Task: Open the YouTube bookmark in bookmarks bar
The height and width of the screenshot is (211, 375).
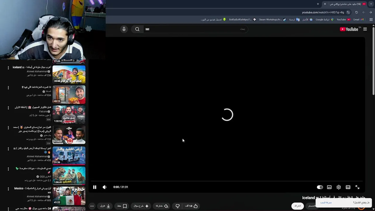Action: click(343, 20)
